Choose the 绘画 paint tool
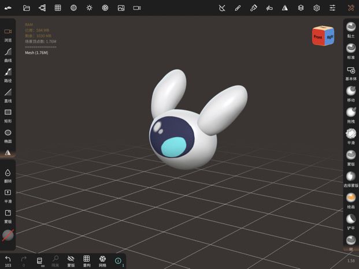 [351, 201]
